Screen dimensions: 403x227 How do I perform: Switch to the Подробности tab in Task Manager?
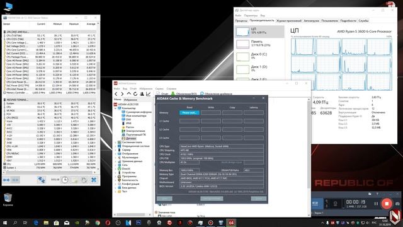click(x=348, y=21)
